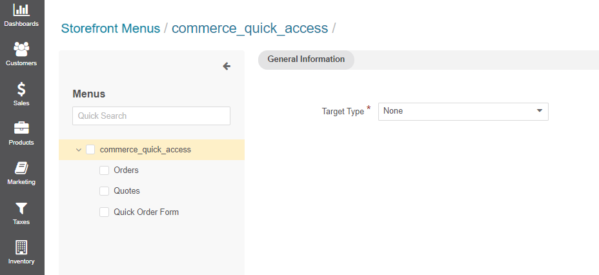Open the Taxes funnel icon
Viewport: 599px width, 275px height.
[x=21, y=208]
